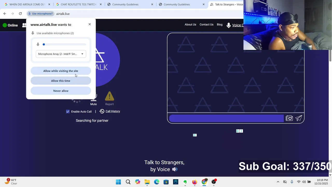Close the first Community Guidelines tab
The width and height of the screenshot is (332, 187).
point(152,4)
